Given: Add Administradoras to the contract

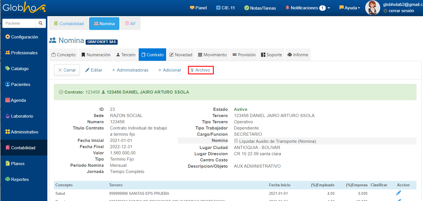Looking at the screenshot, I should 130,70.
